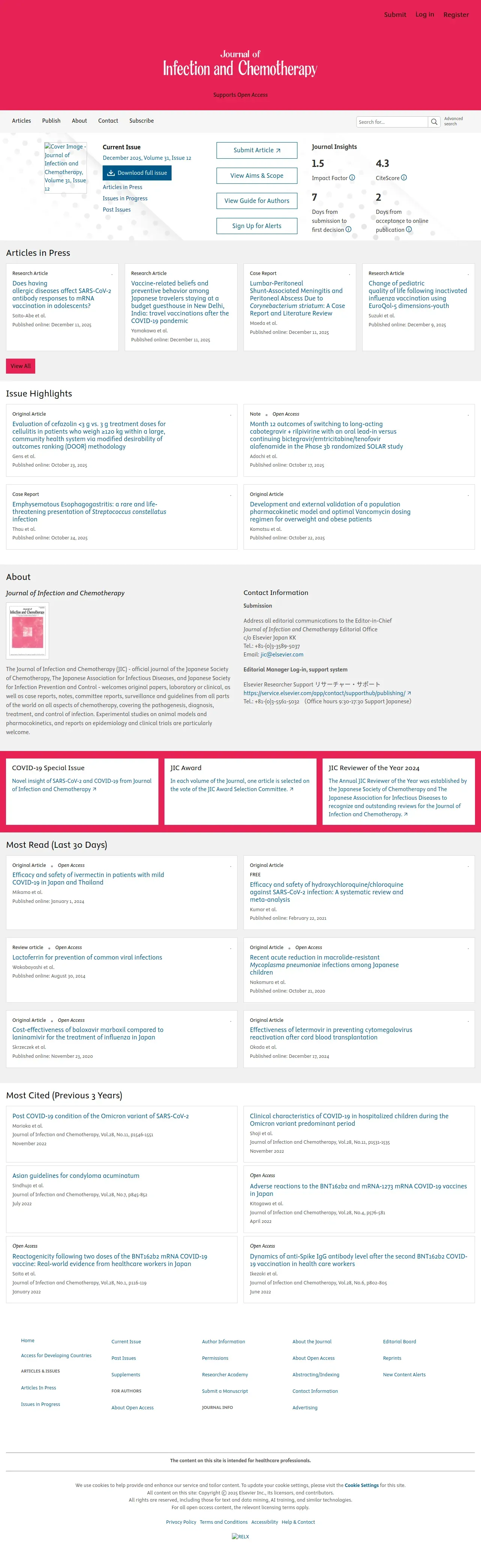
Task: Click Editorial Board in the footer
Action: (399, 1342)
